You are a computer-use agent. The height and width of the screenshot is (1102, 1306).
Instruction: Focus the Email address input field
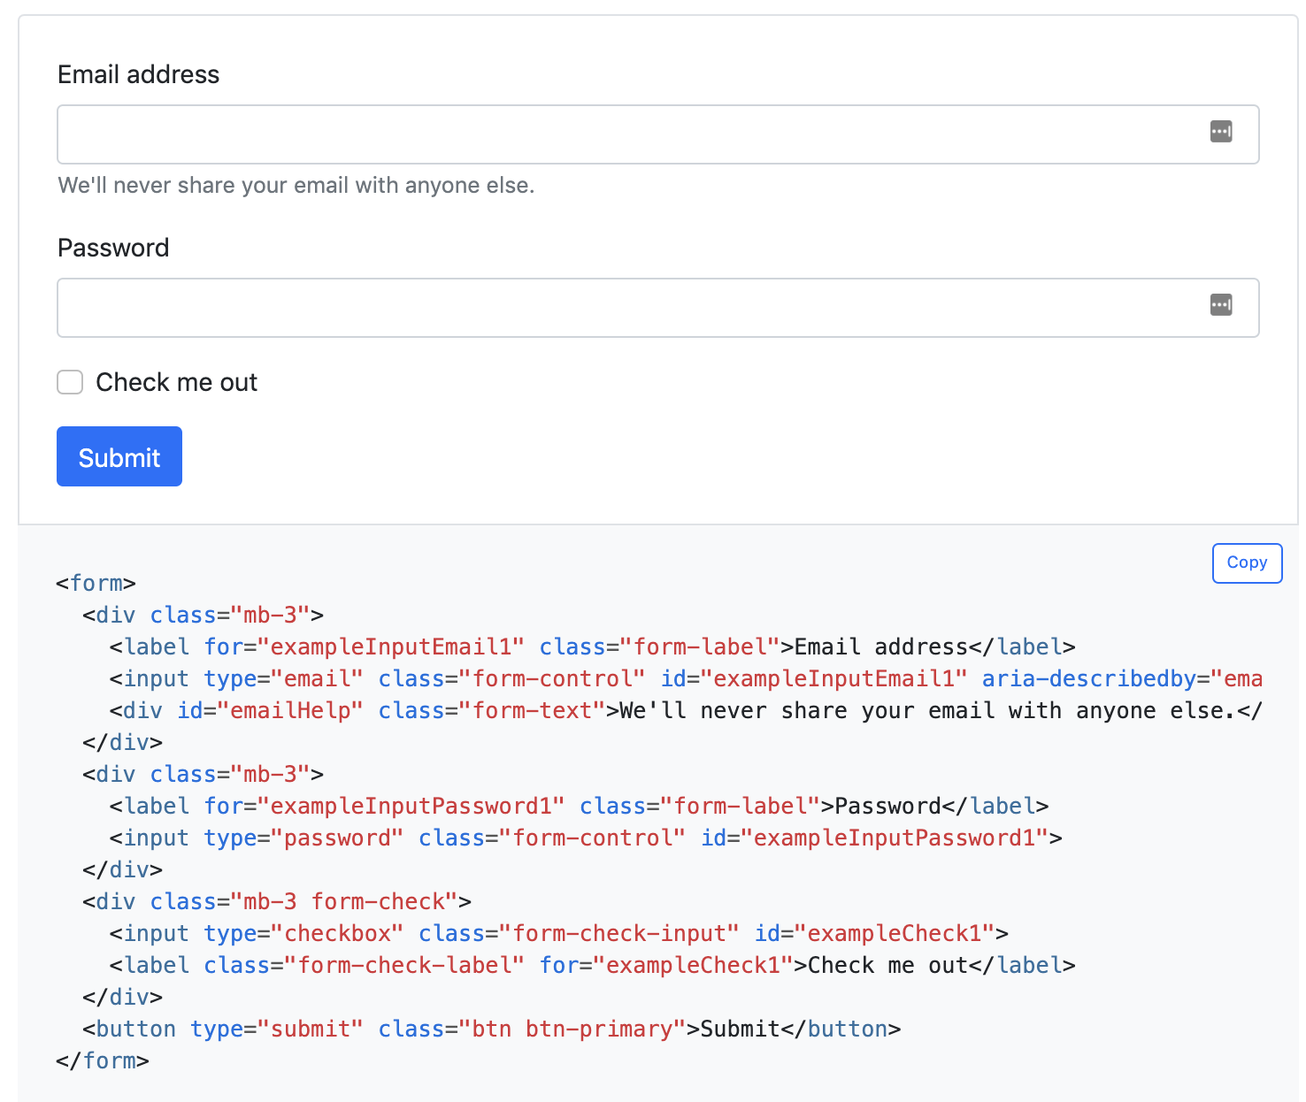(619, 134)
